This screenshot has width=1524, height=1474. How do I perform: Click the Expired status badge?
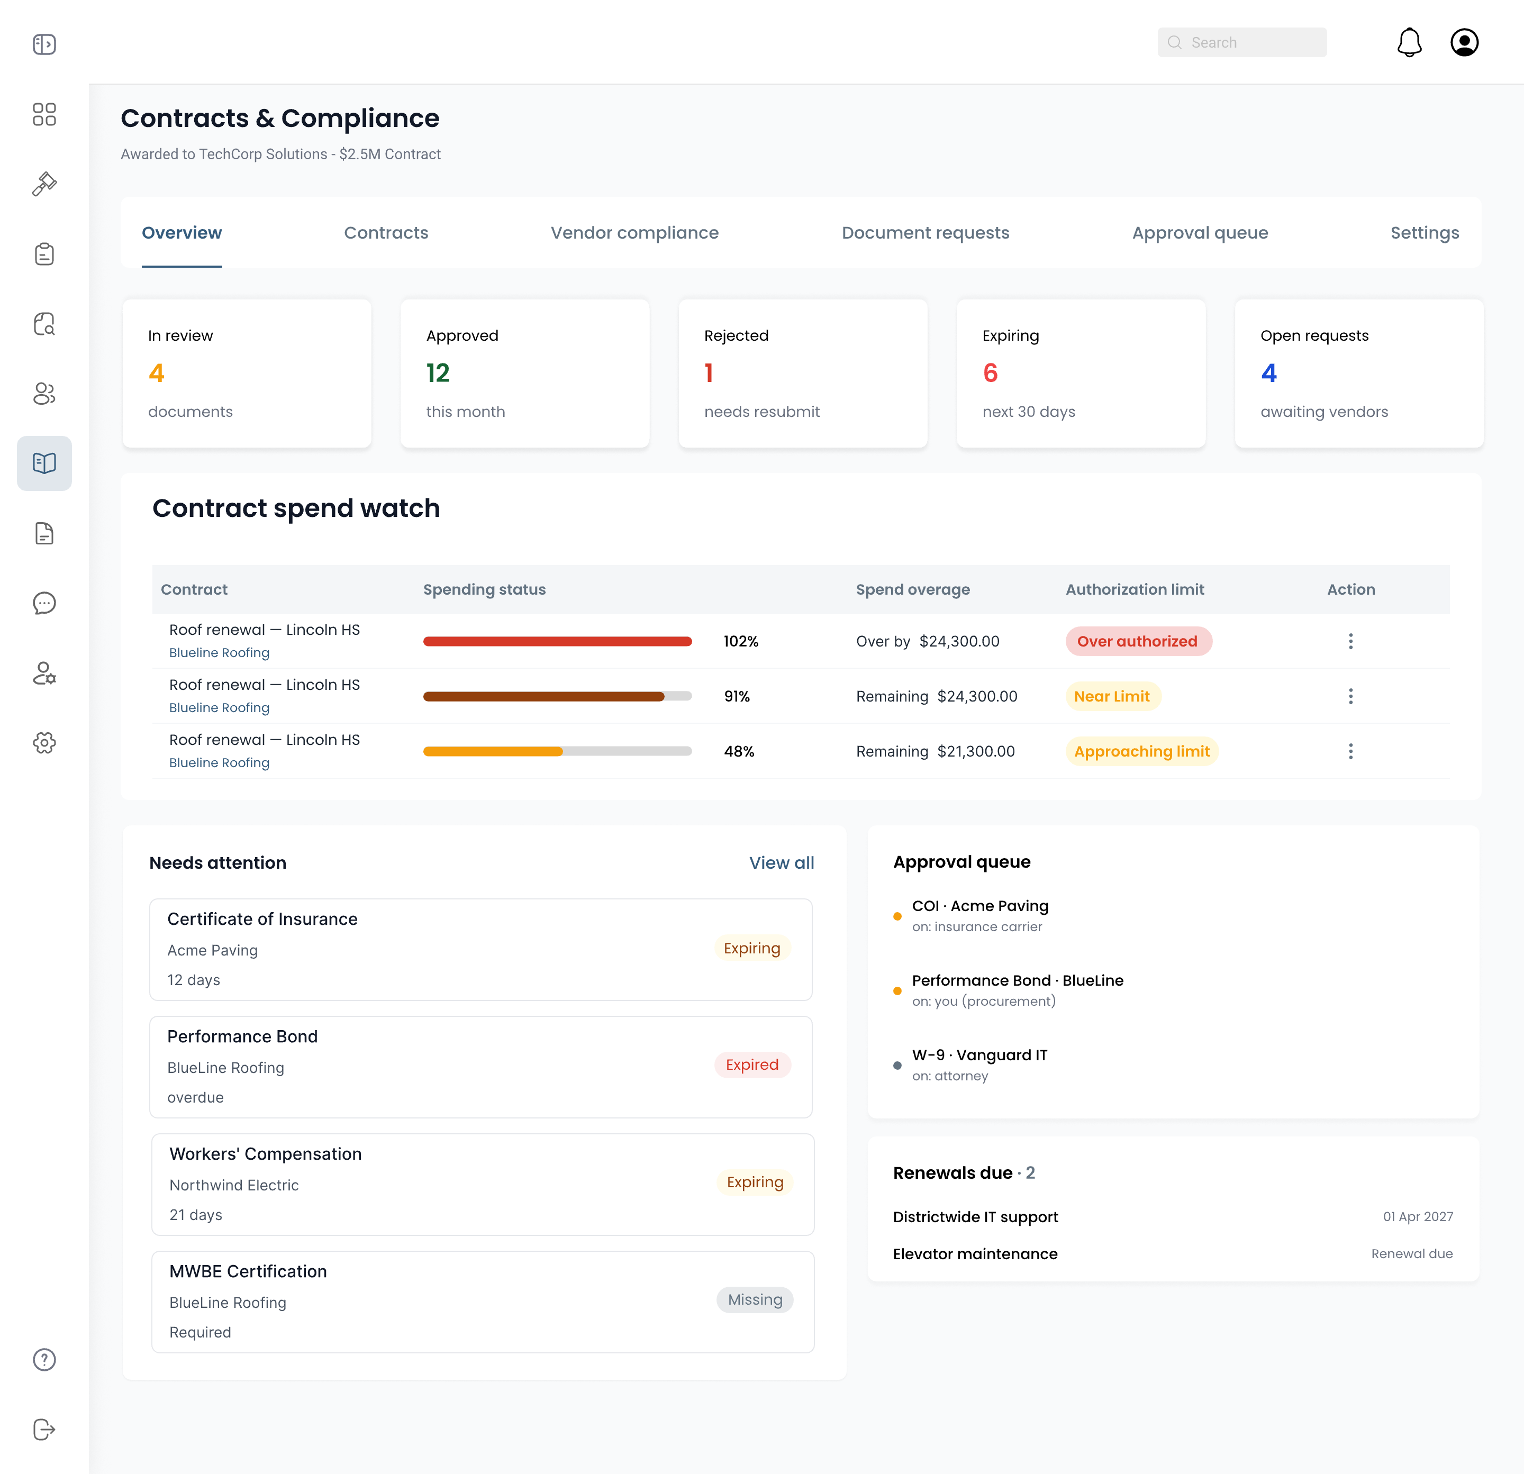pyautogui.click(x=752, y=1065)
